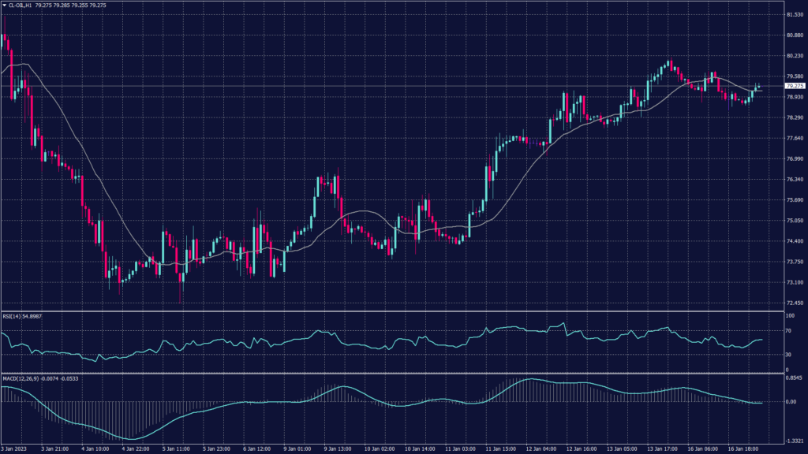Click the divider between price chart and RSI
Screen dimensions: 808x454
pyautogui.click(x=395, y=311)
